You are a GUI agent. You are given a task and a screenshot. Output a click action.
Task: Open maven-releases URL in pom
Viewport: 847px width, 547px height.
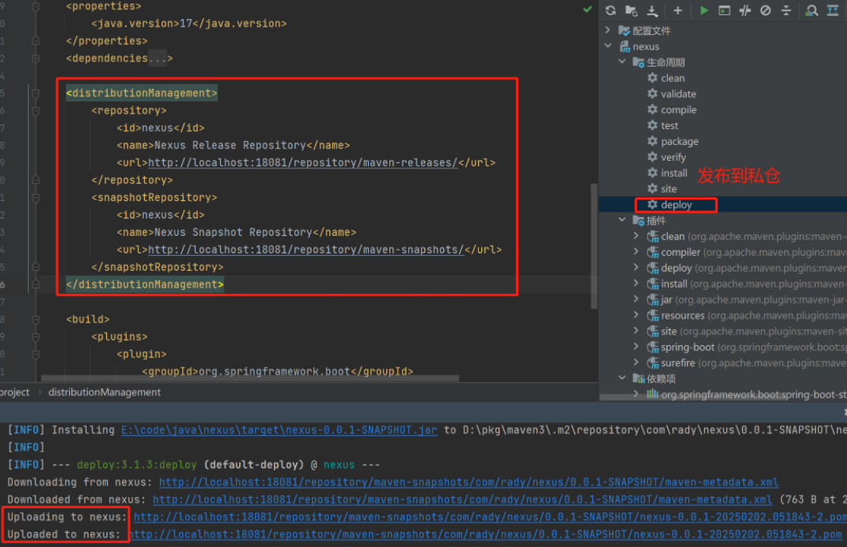point(303,162)
